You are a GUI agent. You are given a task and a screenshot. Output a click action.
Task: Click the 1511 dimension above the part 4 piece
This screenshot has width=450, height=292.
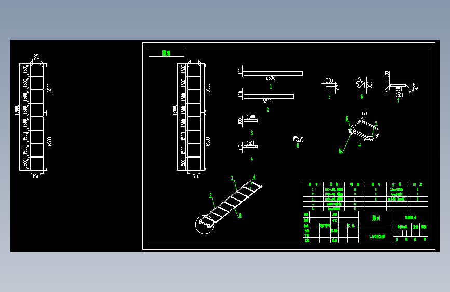(250, 143)
